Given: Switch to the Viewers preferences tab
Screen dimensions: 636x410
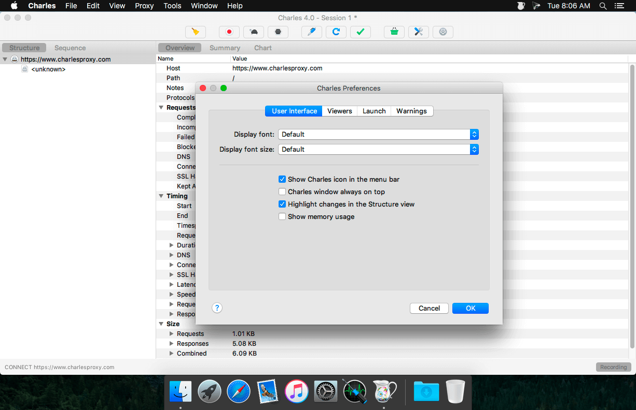Looking at the screenshot, I should click(340, 111).
